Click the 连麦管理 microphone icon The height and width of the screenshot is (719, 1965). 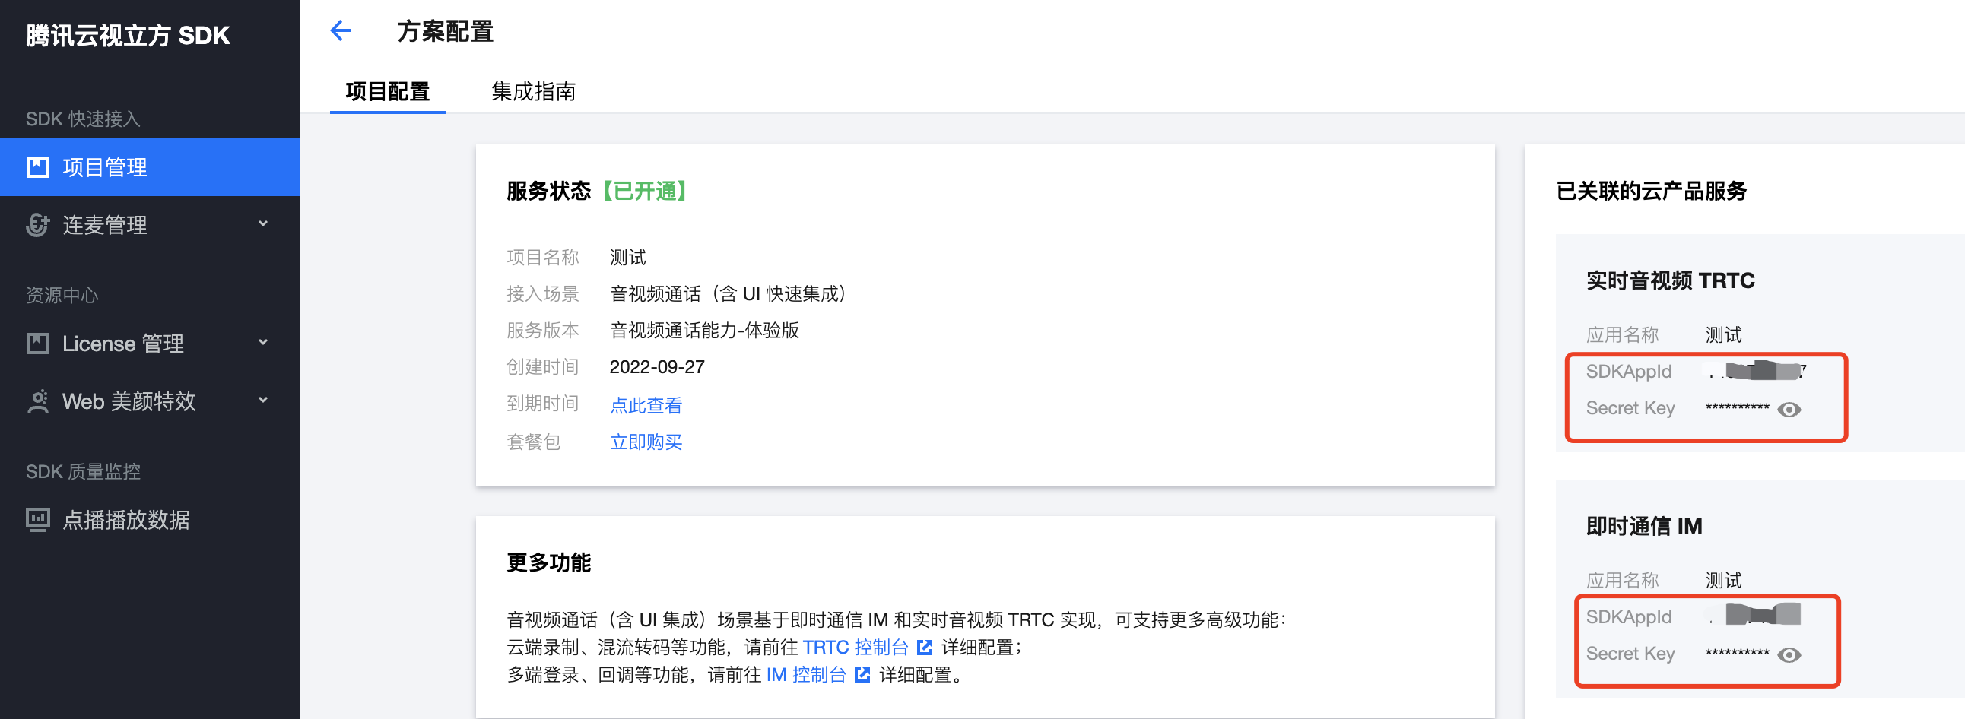(38, 225)
